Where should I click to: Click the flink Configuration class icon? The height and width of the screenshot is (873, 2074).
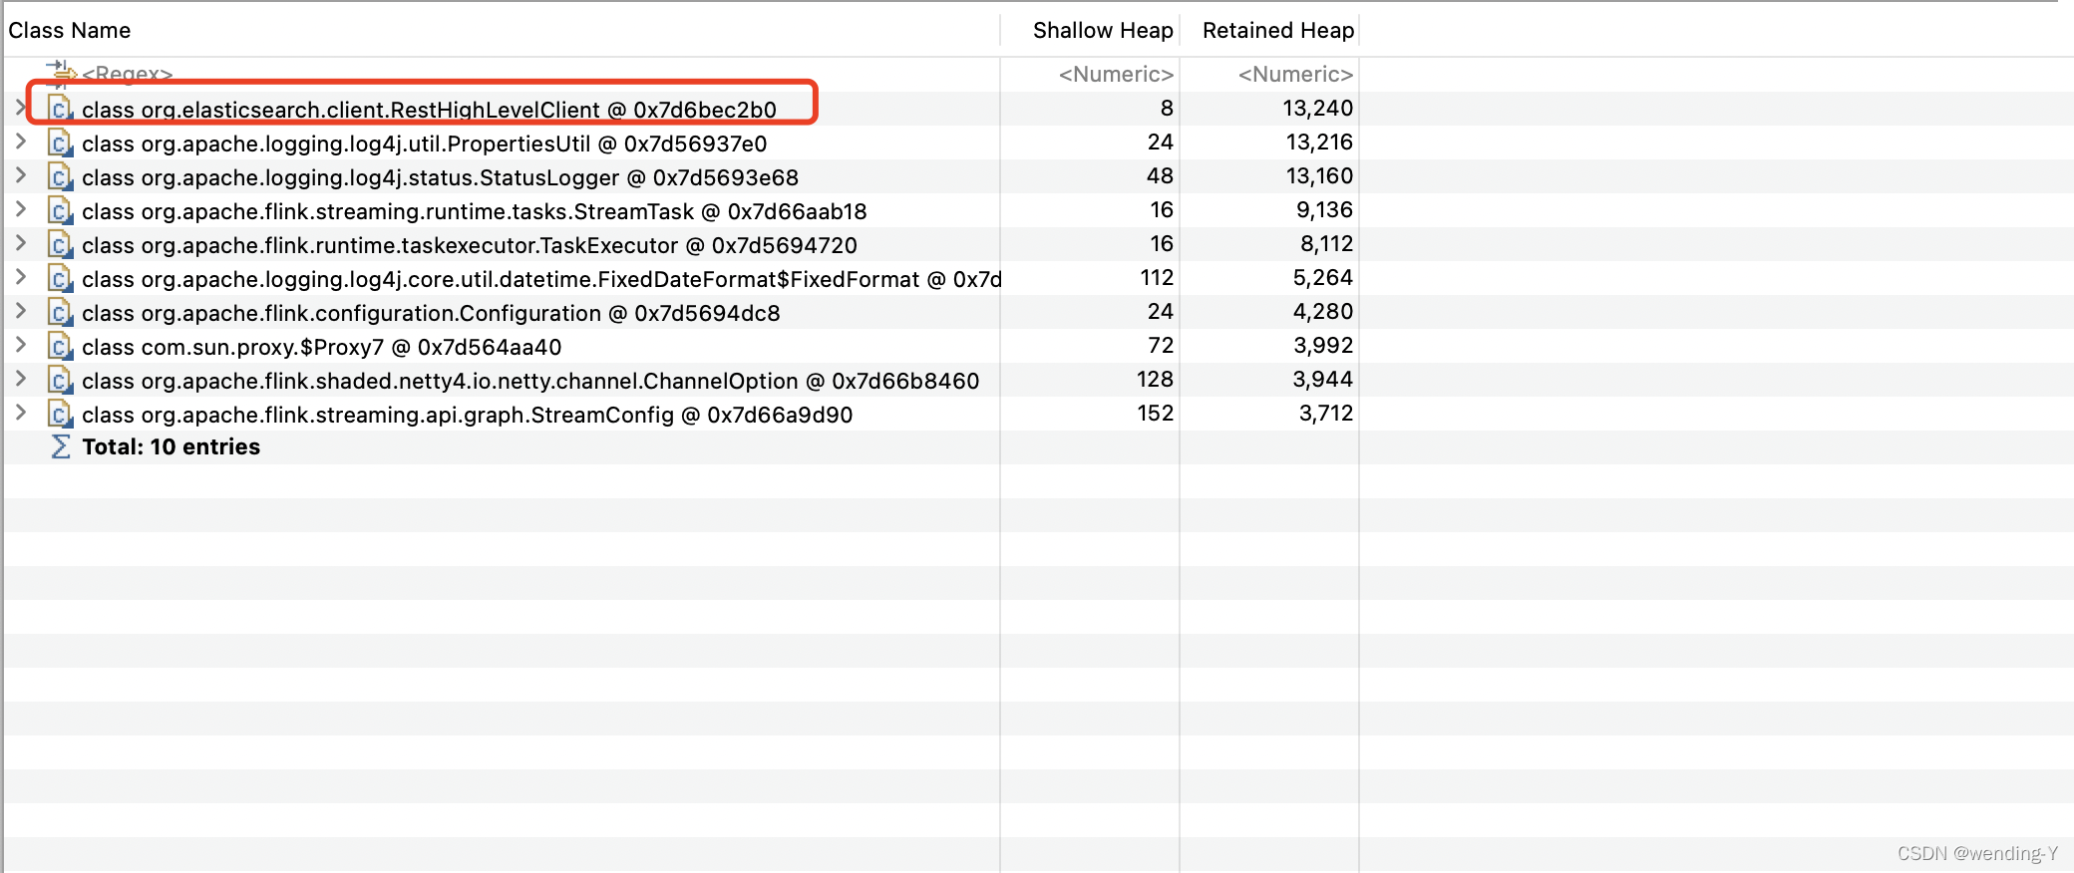coord(61,313)
